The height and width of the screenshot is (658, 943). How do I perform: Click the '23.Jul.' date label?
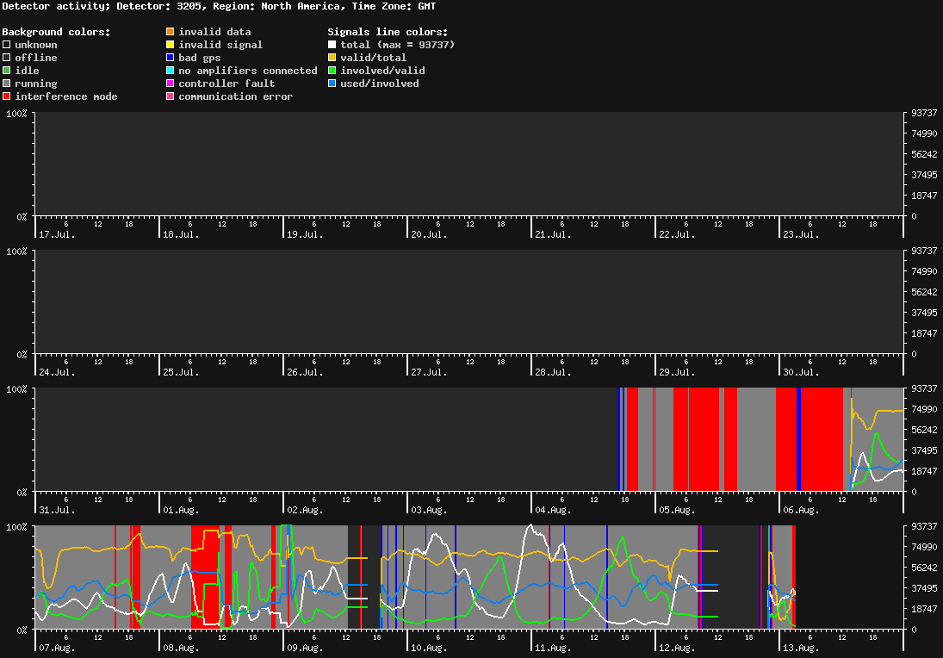point(801,234)
